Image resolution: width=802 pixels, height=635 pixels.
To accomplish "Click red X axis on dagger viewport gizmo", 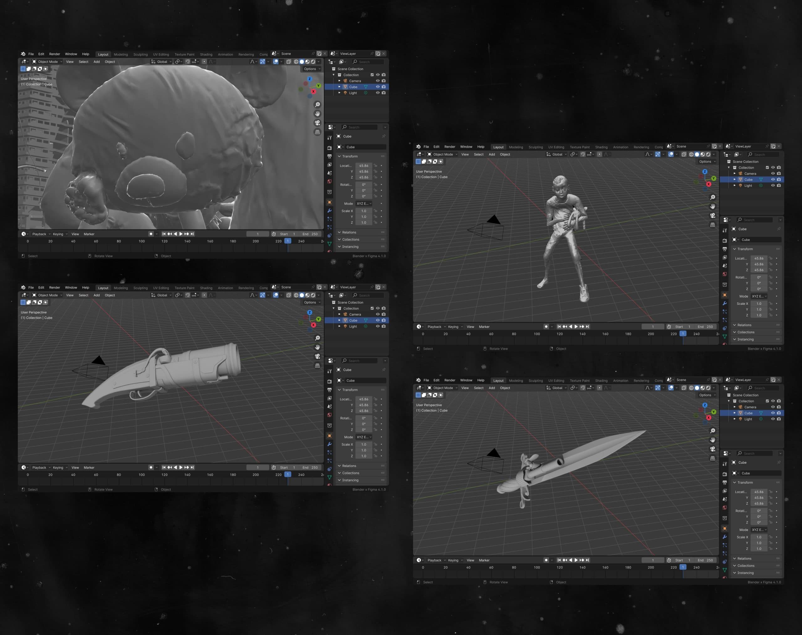I will coord(709,418).
